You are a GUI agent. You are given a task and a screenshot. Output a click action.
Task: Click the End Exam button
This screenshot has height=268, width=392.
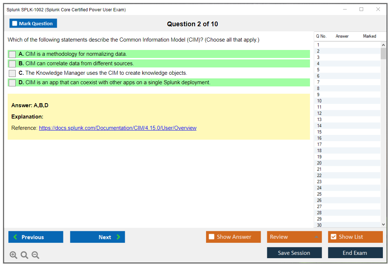pyautogui.click(x=355, y=253)
